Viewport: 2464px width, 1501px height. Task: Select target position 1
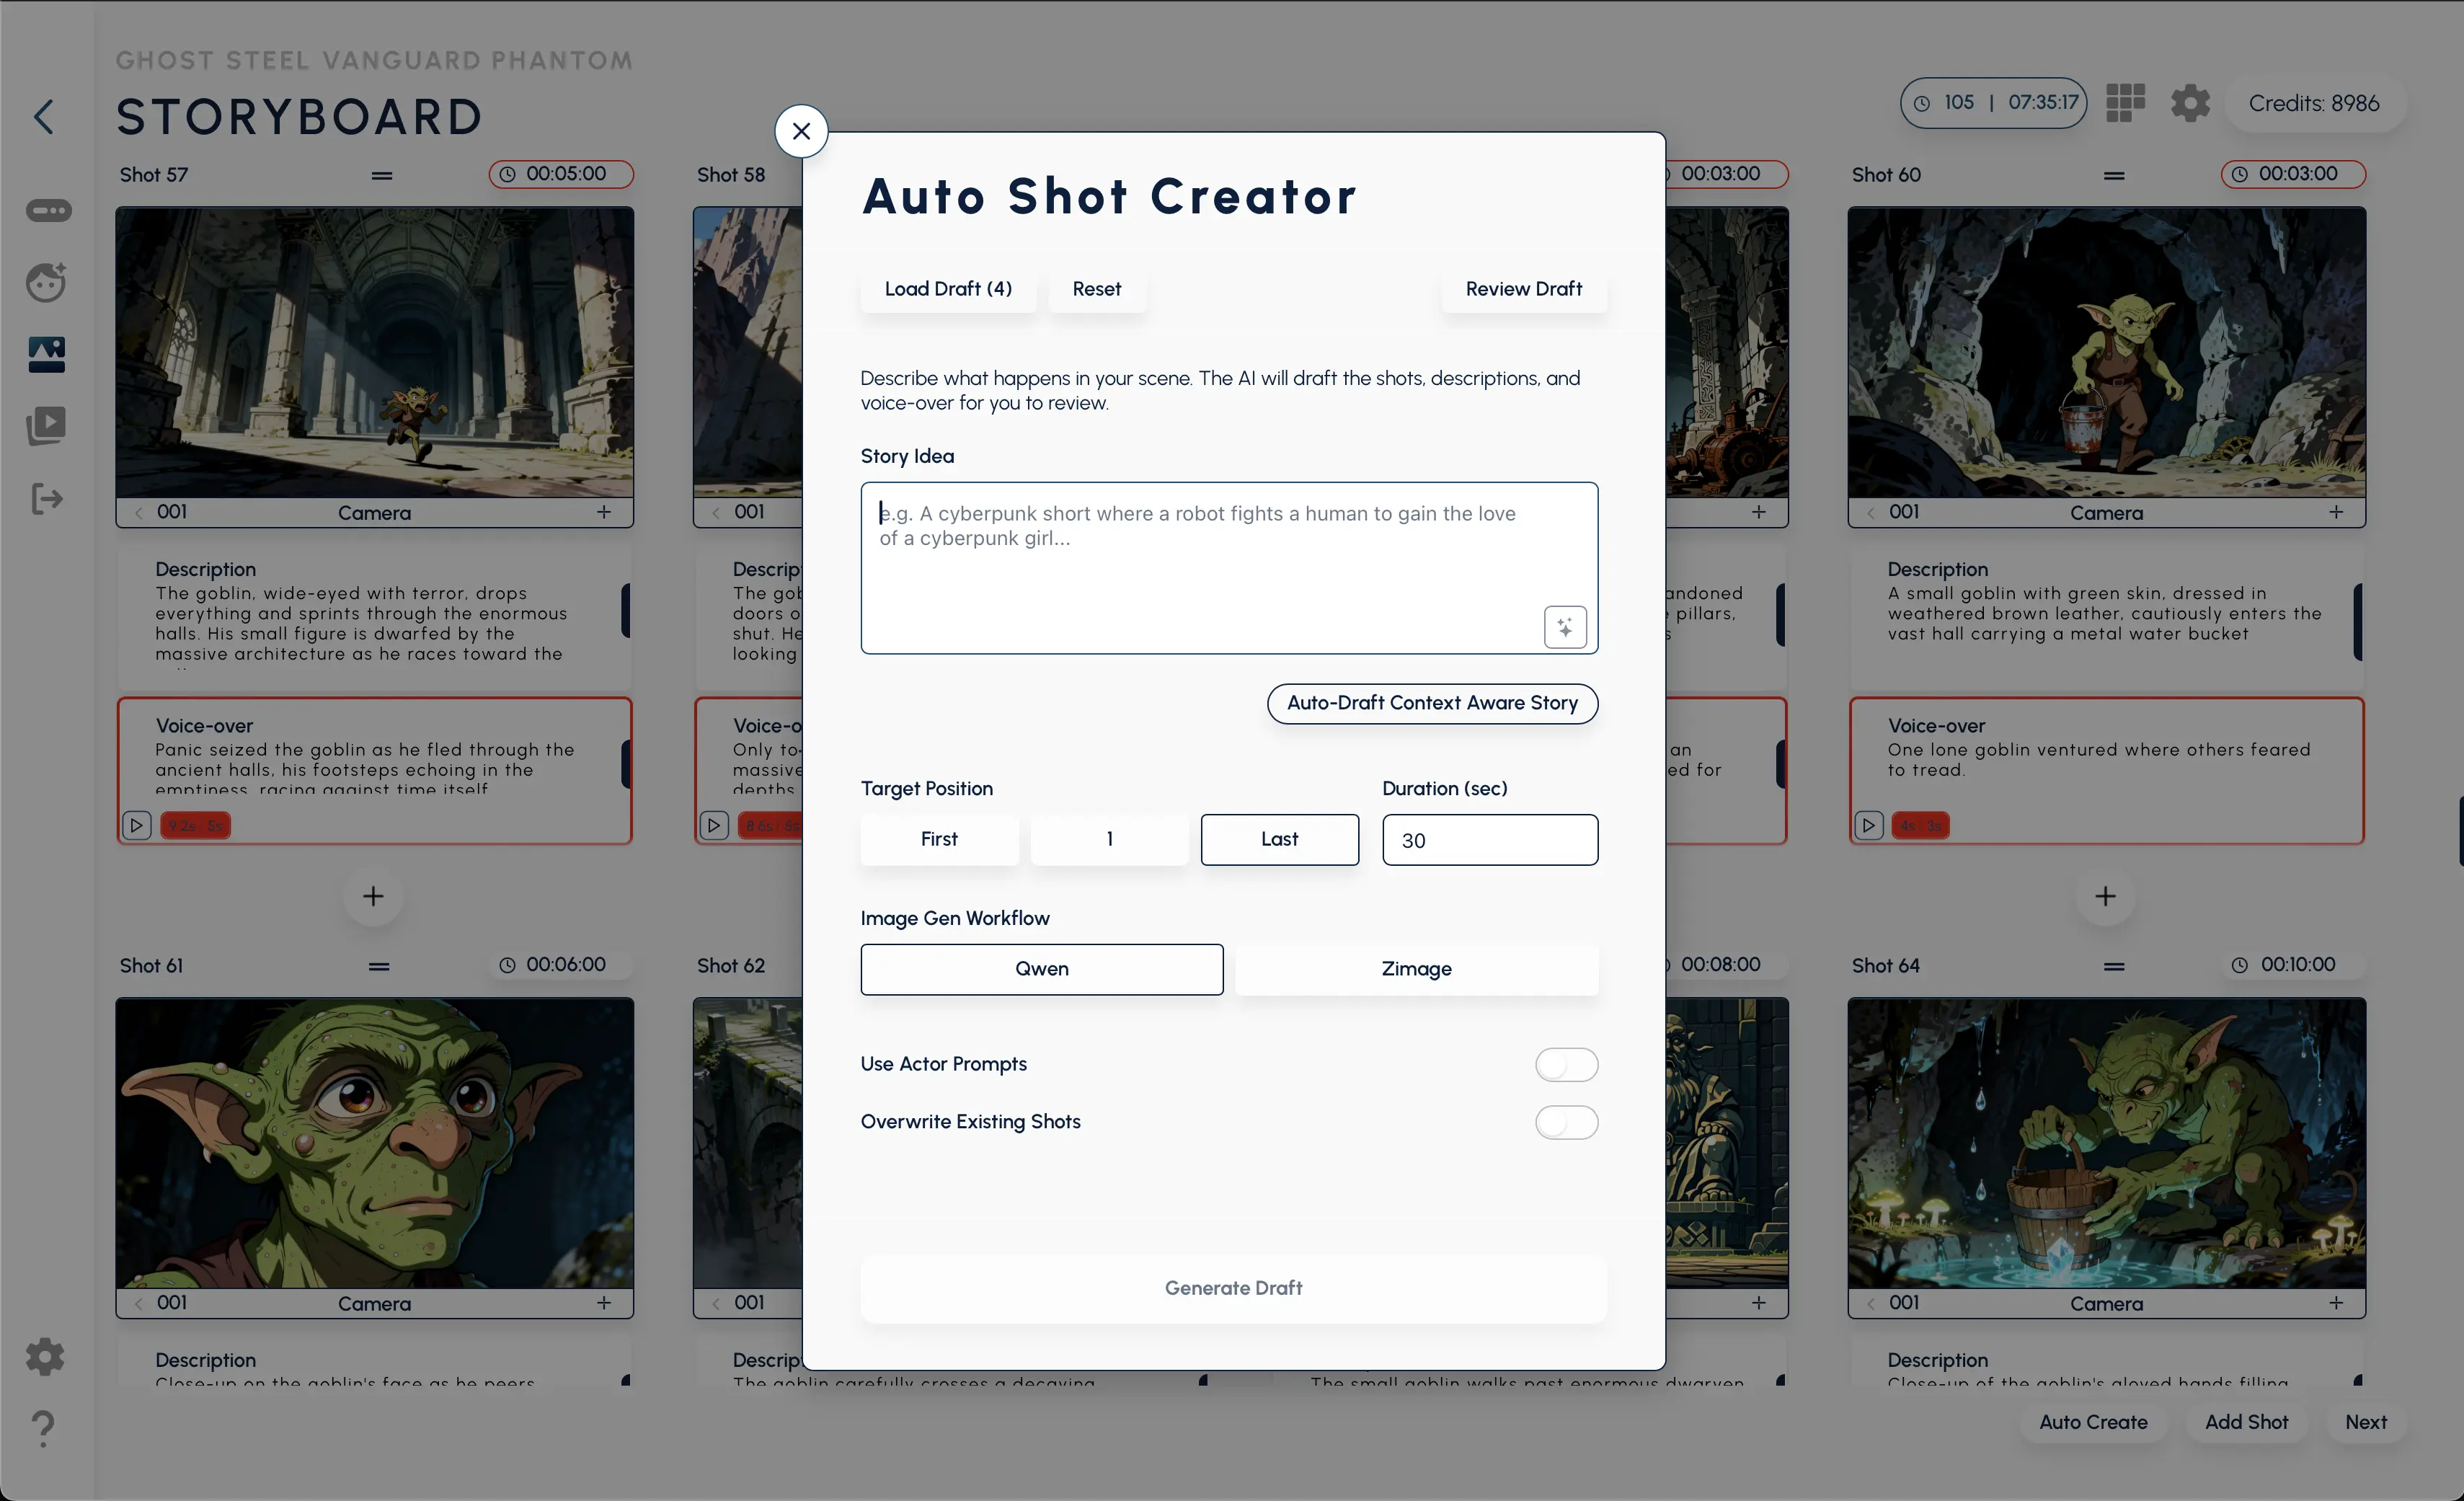click(x=1109, y=839)
